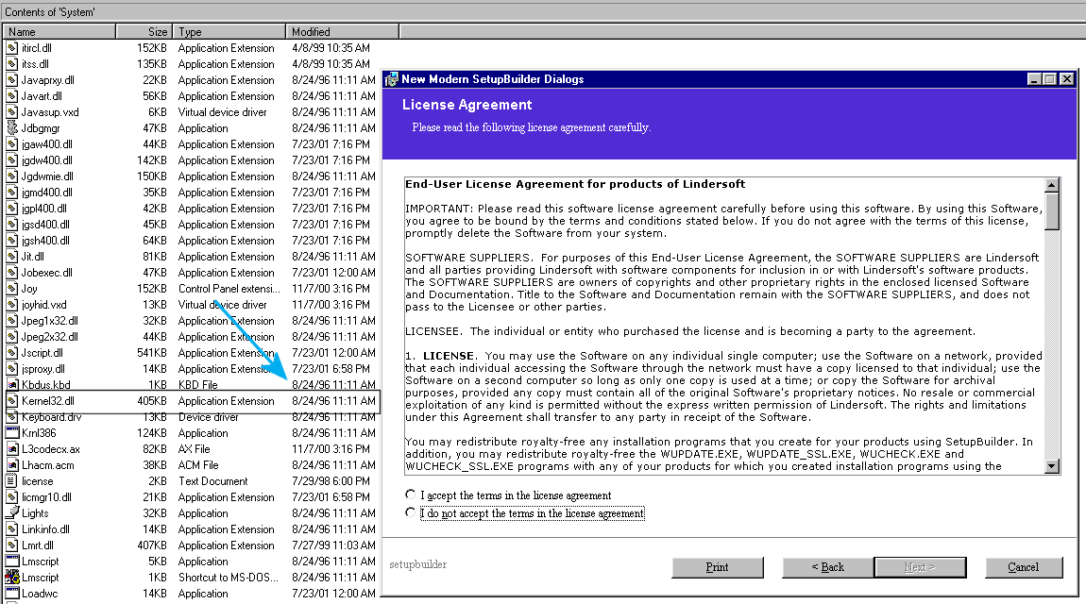The width and height of the screenshot is (1086, 604).
Task: Click the Kernel32.dll file icon
Action: 11,400
